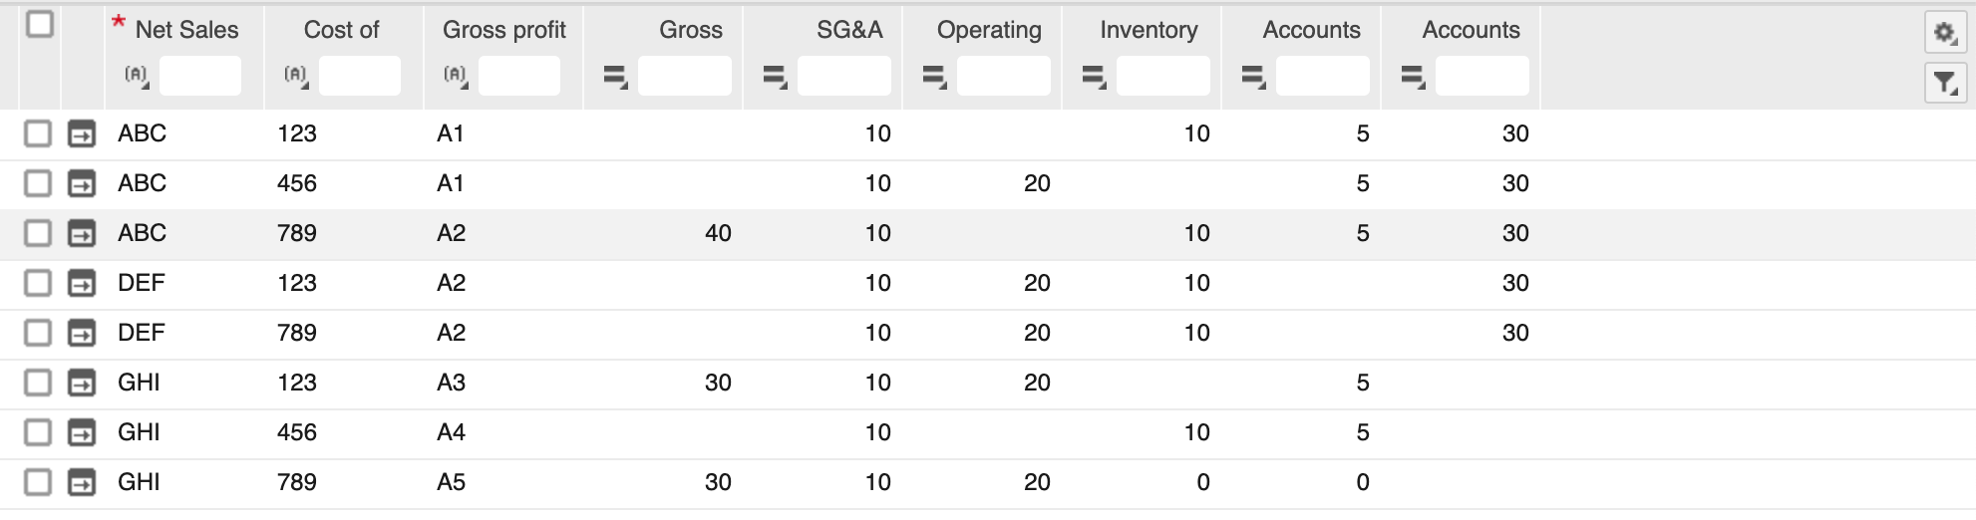Select the GHI 456 row checkbox

[x=38, y=432]
